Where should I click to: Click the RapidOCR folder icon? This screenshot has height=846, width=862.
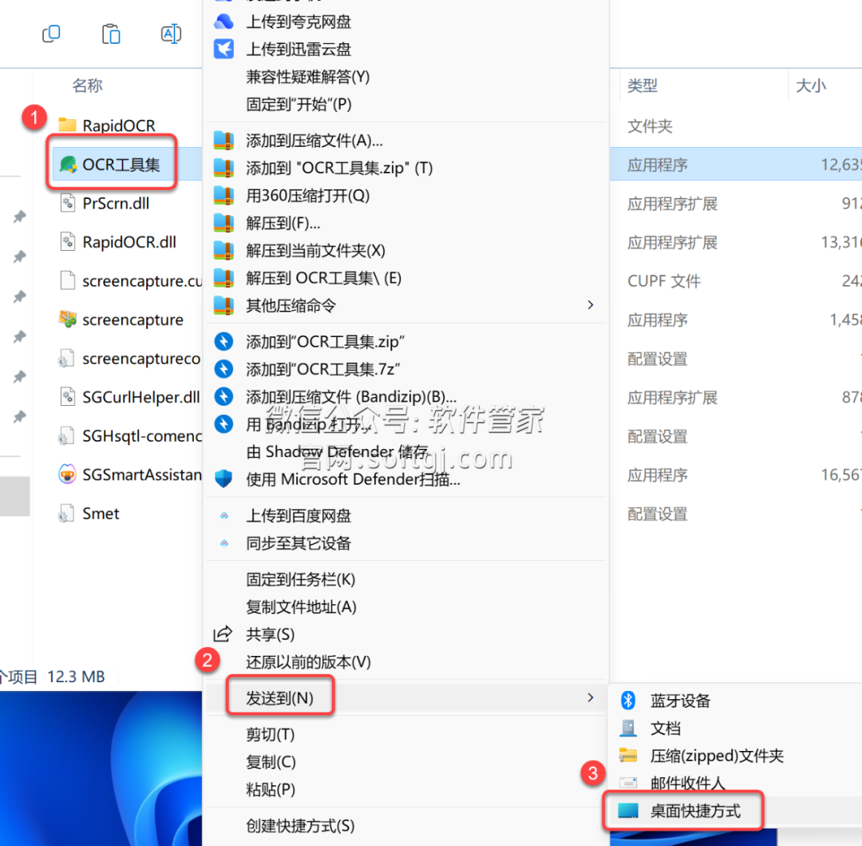[x=67, y=125]
